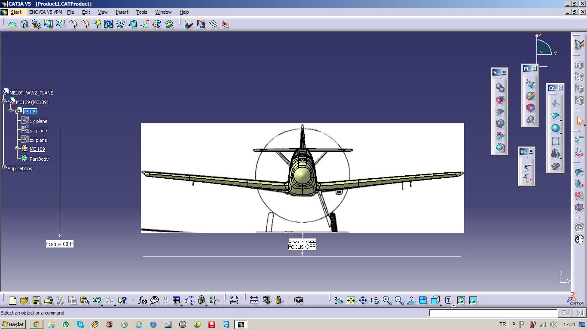Open Skype from the taskbar

coord(80,324)
